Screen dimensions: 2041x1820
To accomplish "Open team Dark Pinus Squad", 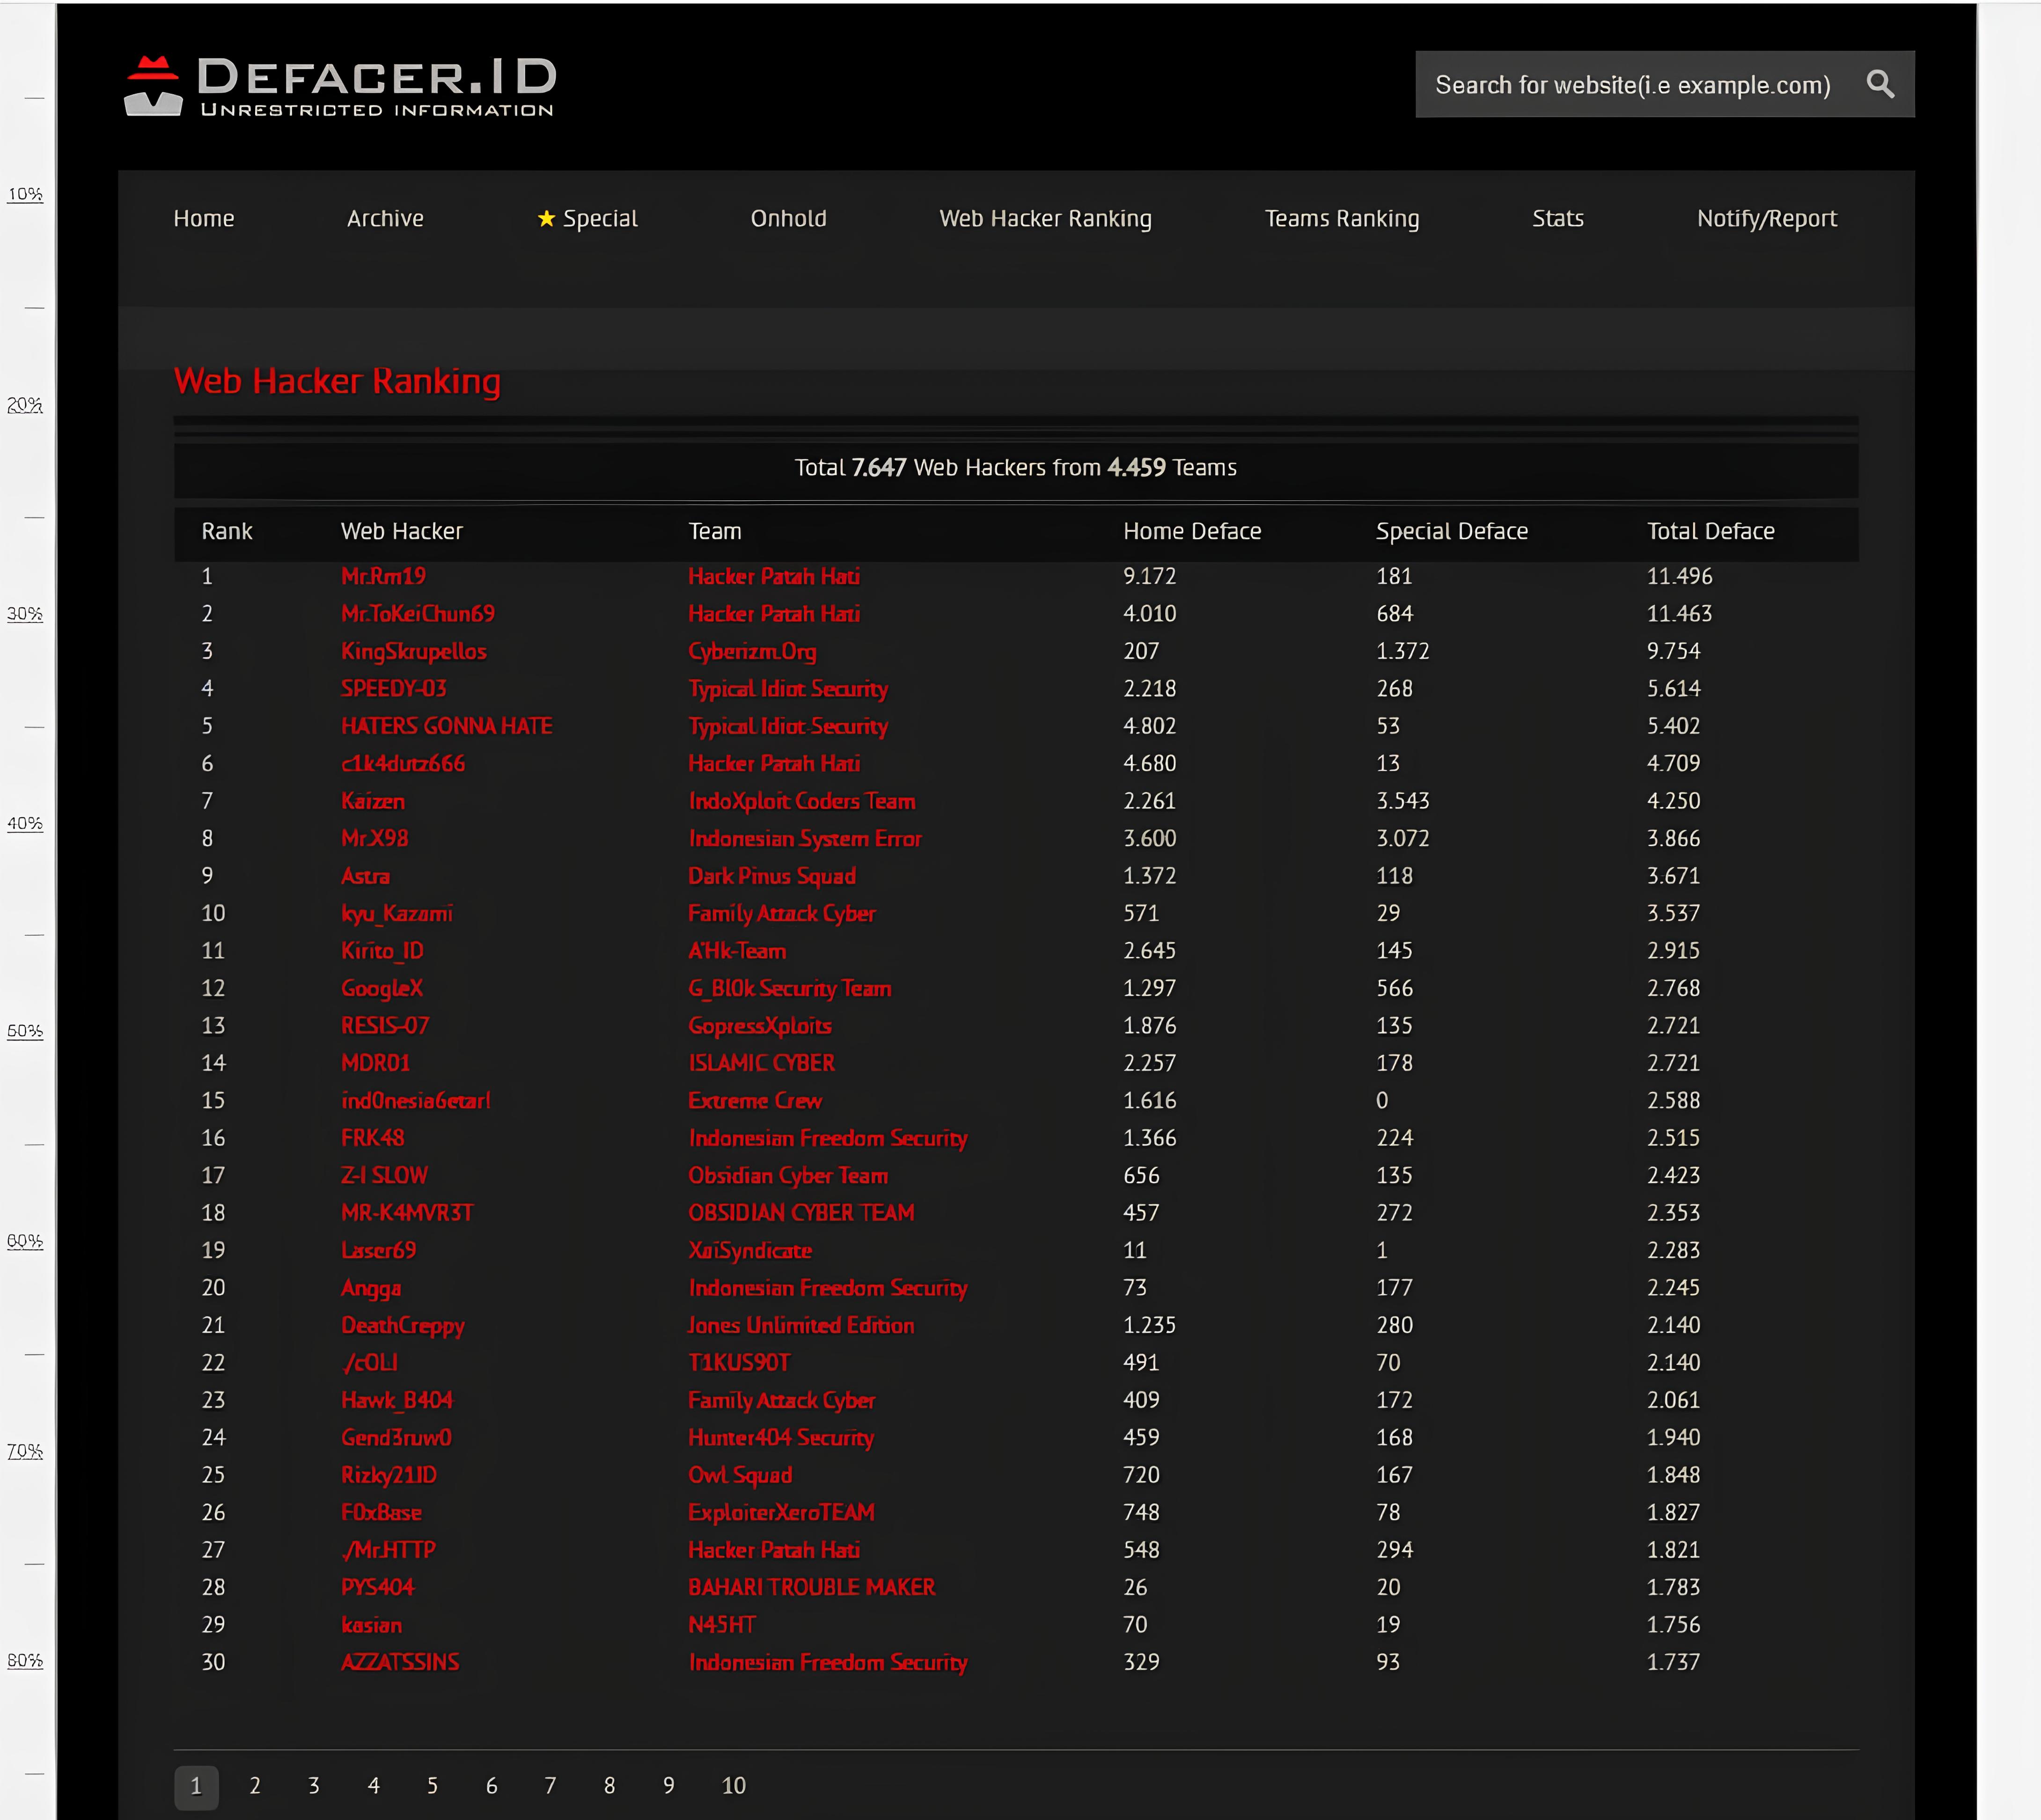I will point(771,876).
